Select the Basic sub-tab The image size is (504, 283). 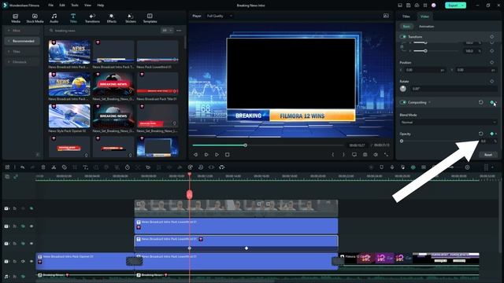(x=406, y=26)
